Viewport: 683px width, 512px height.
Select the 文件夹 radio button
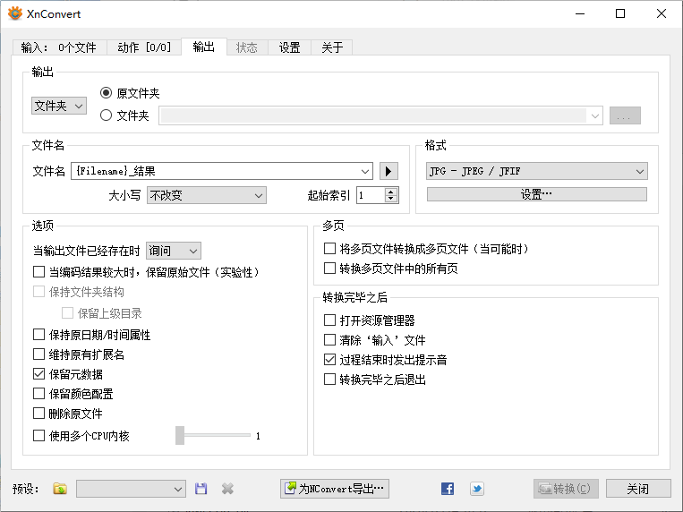pyautogui.click(x=106, y=115)
